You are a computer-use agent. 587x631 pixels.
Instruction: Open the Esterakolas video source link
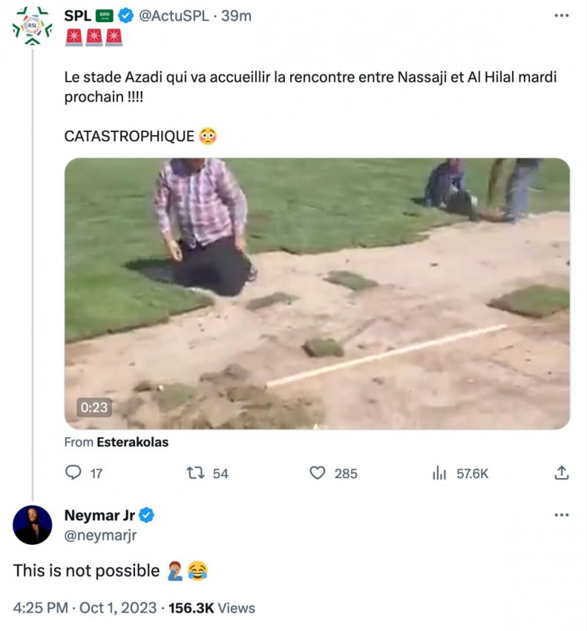pyautogui.click(x=132, y=442)
